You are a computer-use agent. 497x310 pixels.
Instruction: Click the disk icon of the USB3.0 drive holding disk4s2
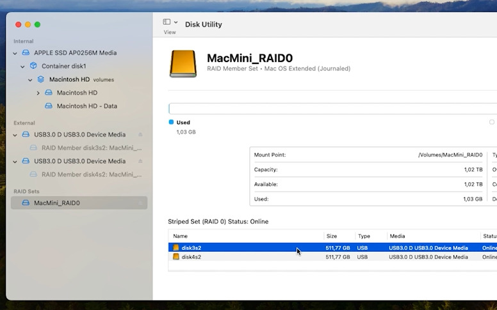pyautogui.click(x=26, y=160)
